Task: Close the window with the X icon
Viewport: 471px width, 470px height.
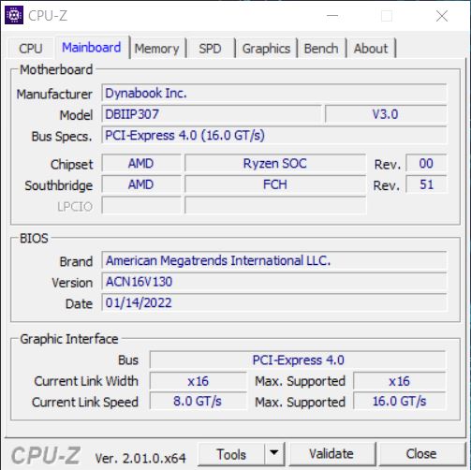Action: 442,16
